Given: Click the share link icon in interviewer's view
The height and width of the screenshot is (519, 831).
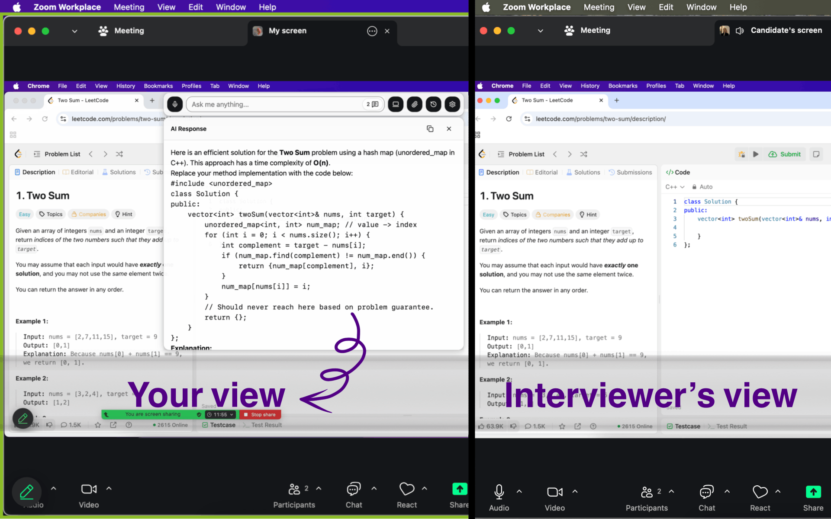Looking at the screenshot, I should (578, 426).
